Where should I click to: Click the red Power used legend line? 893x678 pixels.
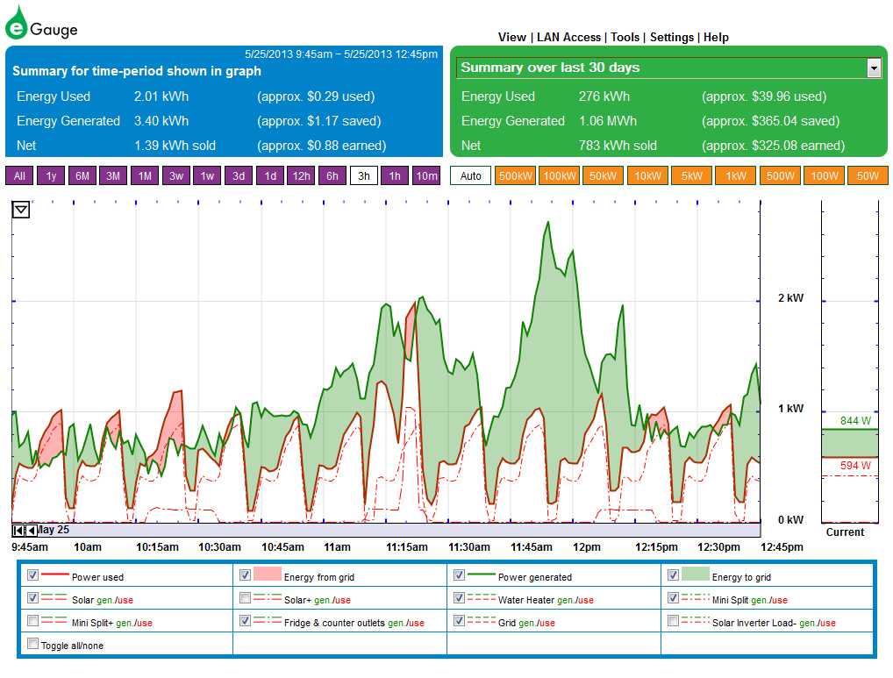click(x=54, y=576)
